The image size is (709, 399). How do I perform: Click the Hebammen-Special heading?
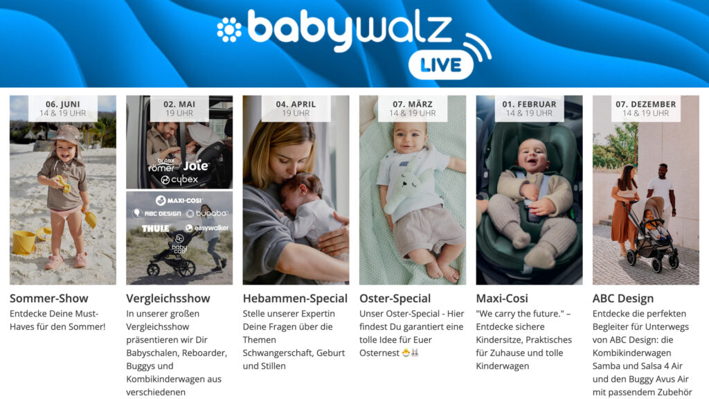click(x=295, y=299)
